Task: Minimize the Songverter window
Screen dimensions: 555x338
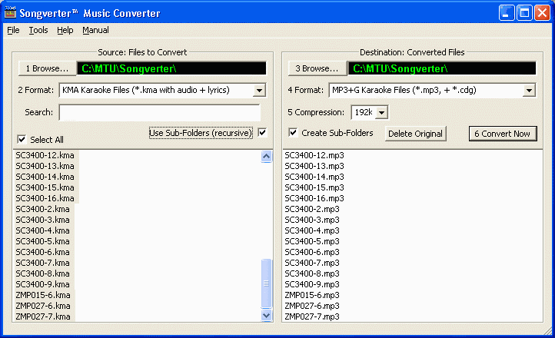Action: [507, 13]
